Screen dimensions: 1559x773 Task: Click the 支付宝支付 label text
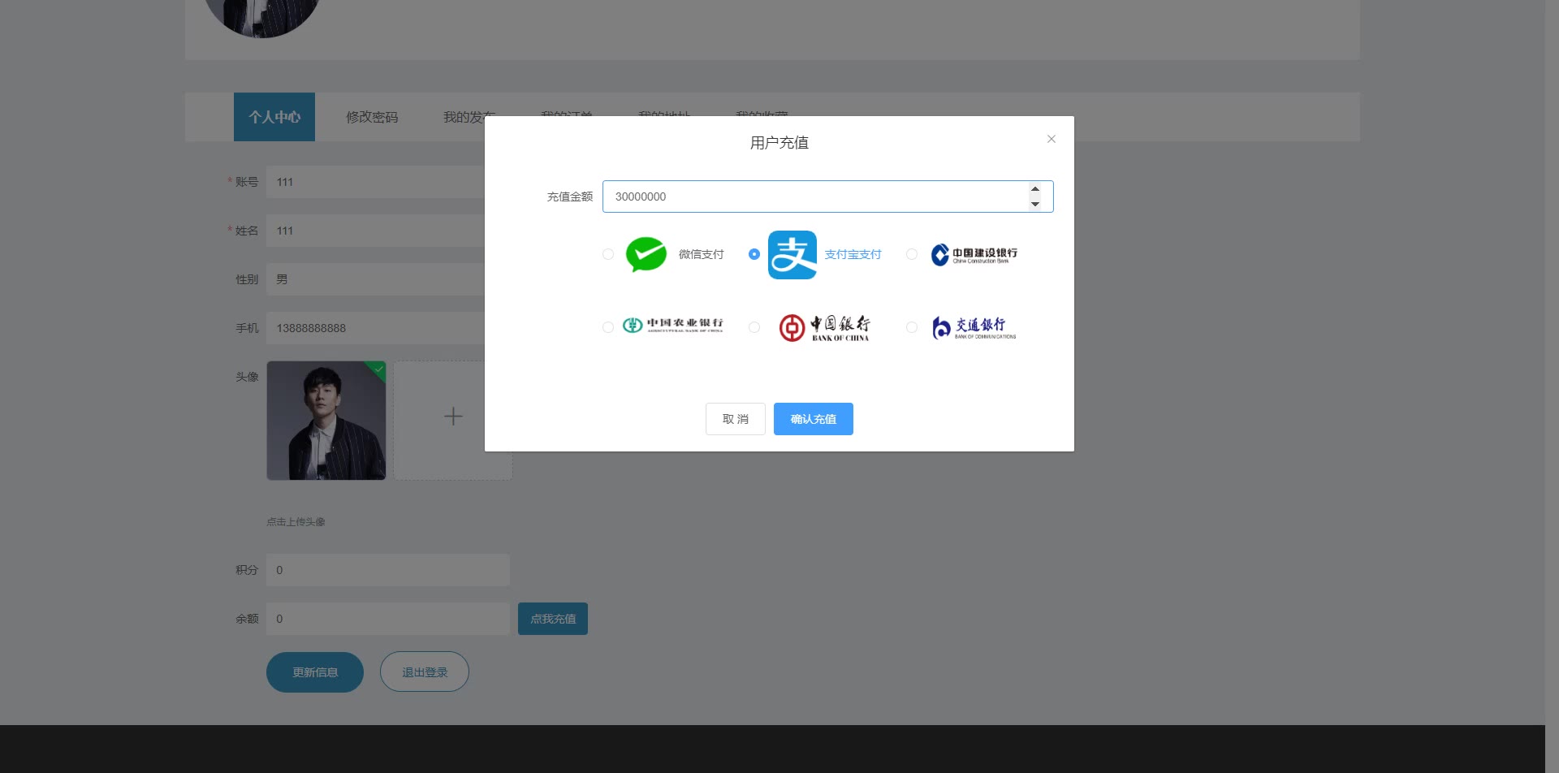pos(853,254)
